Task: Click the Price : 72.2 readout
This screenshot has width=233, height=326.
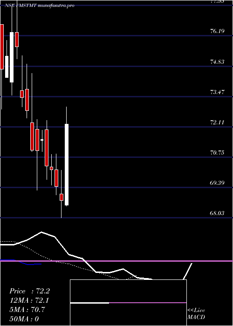Action: [x=29, y=291]
